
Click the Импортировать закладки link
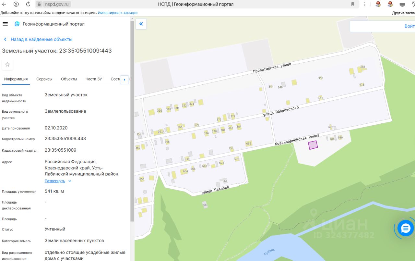click(x=118, y=13)
